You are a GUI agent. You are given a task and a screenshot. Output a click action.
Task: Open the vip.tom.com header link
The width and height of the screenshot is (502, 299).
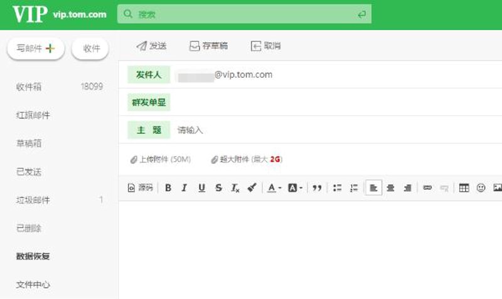point(80,14)
